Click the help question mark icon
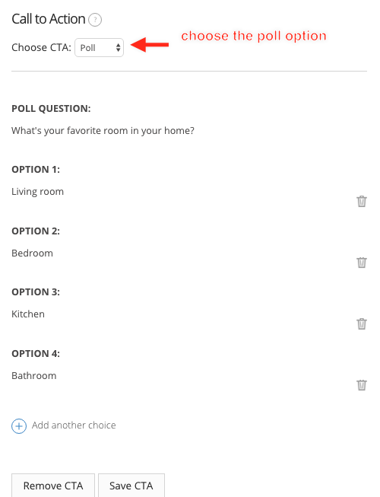The image size is (380, 497). pos(95,20)
